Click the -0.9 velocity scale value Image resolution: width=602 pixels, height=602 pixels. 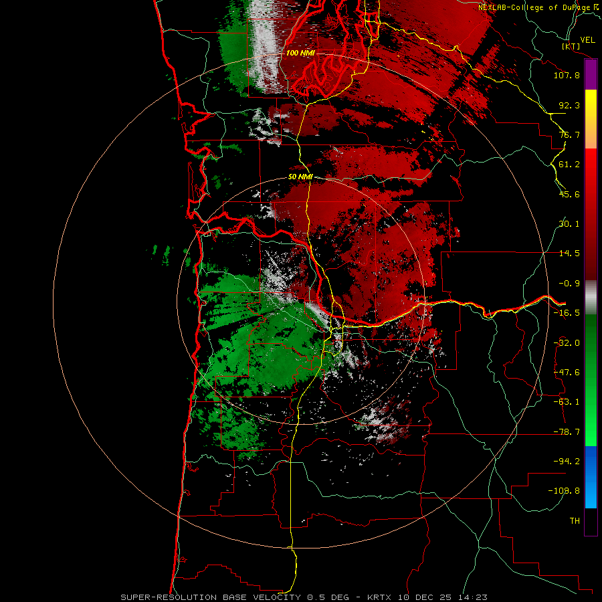click(569, 284)
